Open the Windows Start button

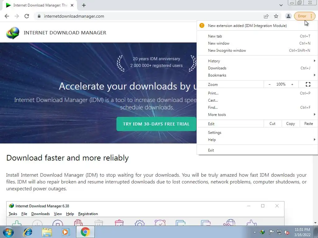[x=8, y=232]
